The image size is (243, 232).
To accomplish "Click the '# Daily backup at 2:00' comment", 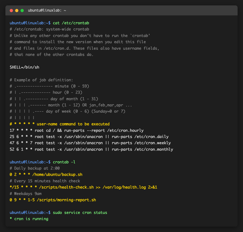I will [x=35, y=168].
